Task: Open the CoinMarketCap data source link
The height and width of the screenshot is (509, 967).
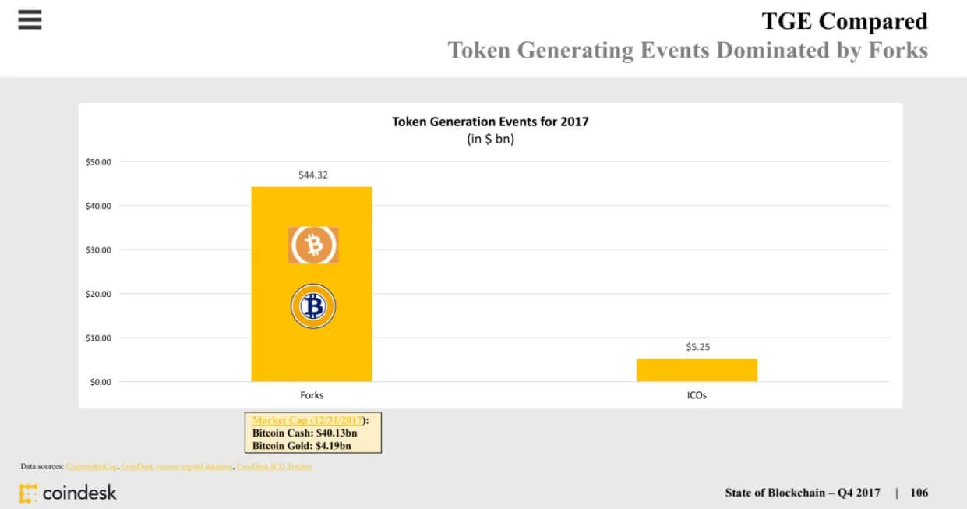Action: pyautogui.click(x=91, y=466)
